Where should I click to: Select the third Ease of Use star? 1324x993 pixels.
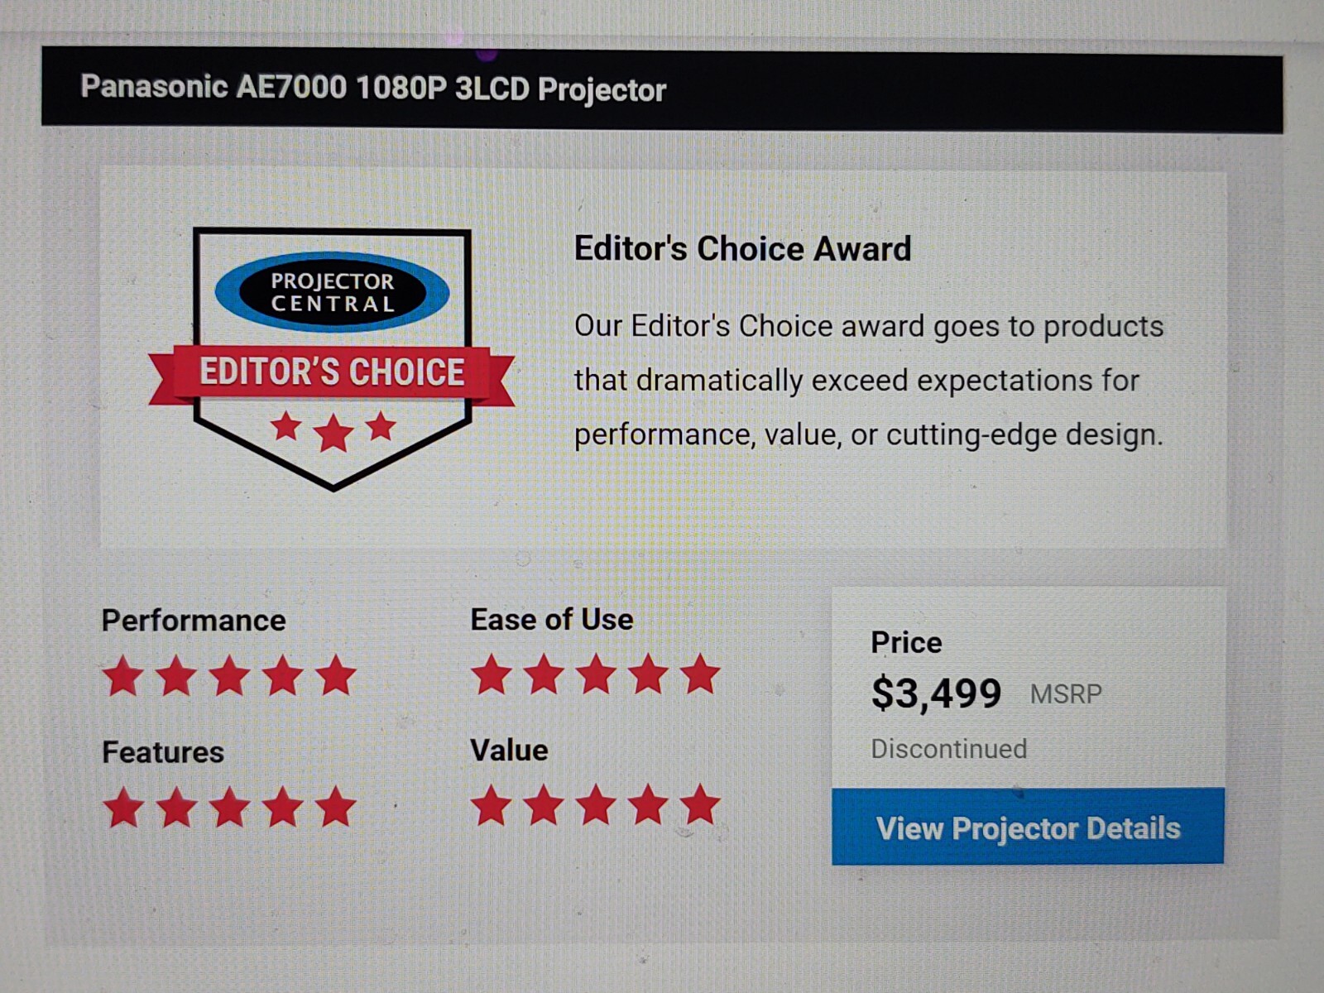tap(596, 674)
